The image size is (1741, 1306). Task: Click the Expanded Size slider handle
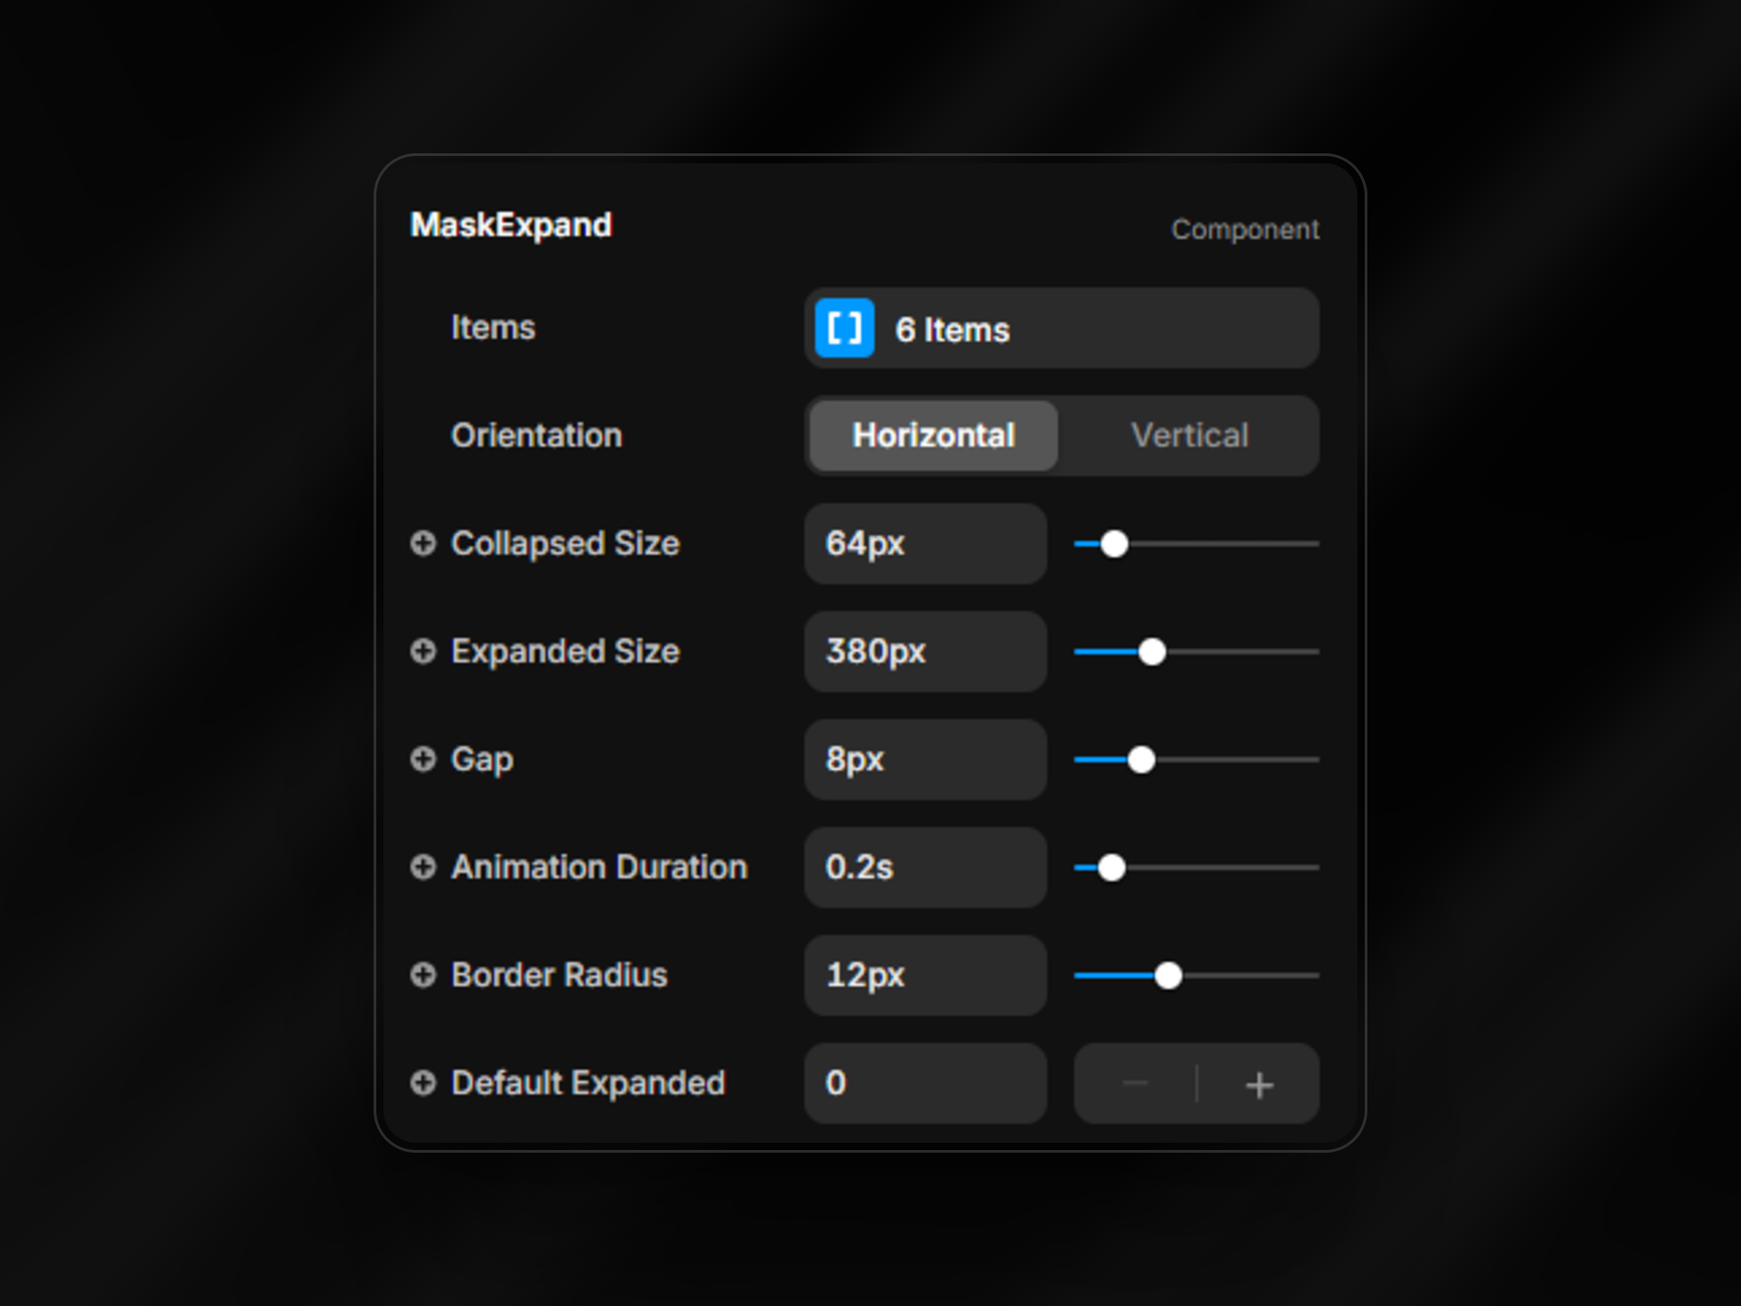1152,652
